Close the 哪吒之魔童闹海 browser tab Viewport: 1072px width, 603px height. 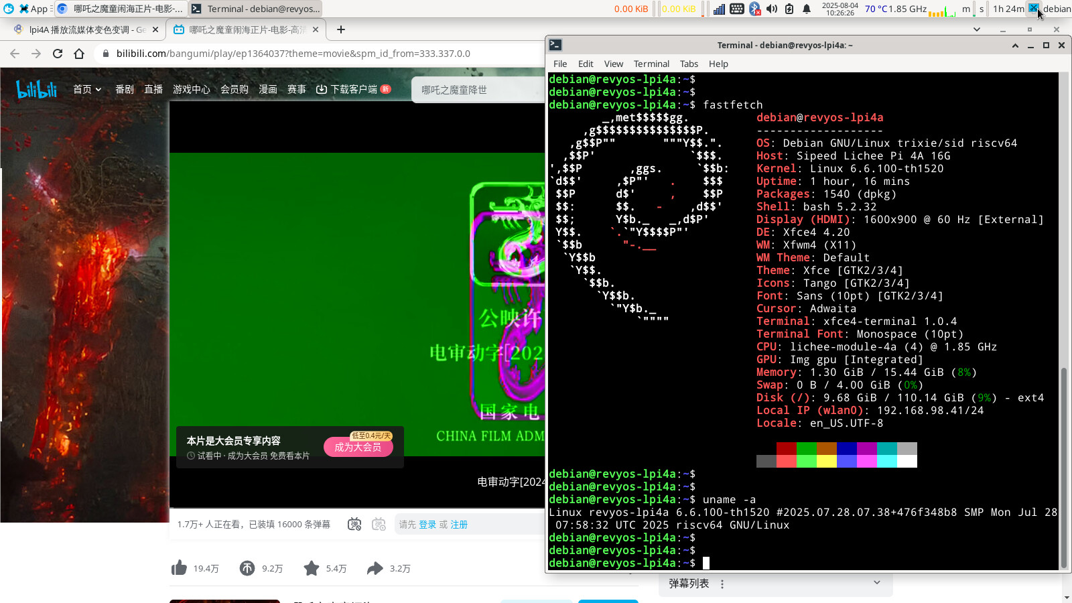[316, 29]
